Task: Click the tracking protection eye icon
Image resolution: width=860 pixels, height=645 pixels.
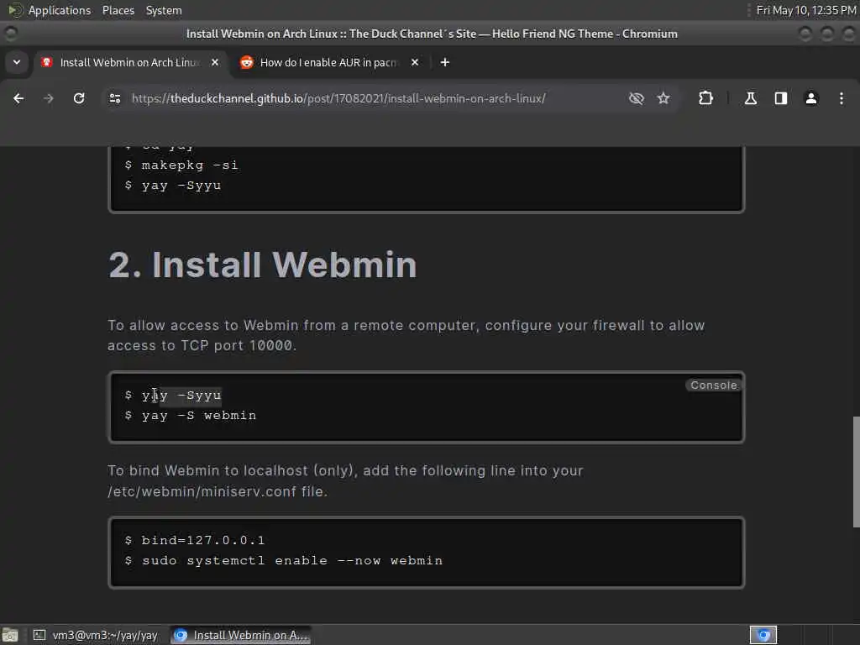Action: point(637,98)
